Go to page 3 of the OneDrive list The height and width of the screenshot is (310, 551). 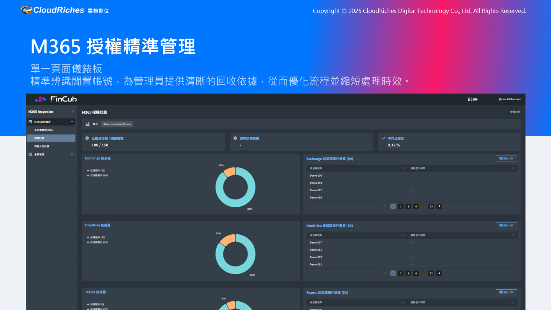(408, 273)
